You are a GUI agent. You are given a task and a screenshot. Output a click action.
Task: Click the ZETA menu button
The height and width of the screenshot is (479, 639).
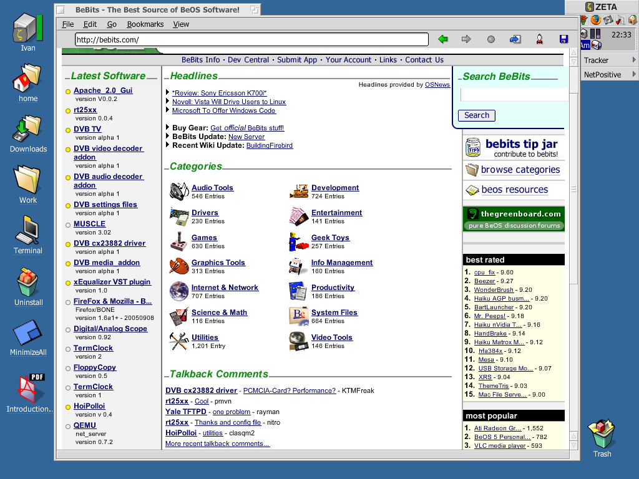(x=602, y=6)
